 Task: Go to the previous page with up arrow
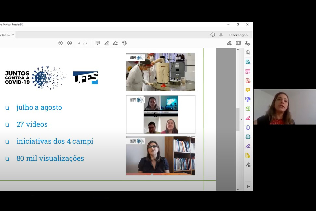point(60,43)
